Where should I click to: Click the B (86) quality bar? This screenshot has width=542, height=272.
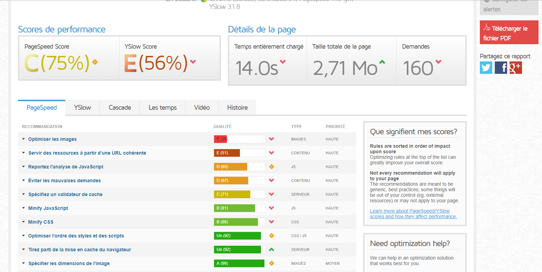240,222
